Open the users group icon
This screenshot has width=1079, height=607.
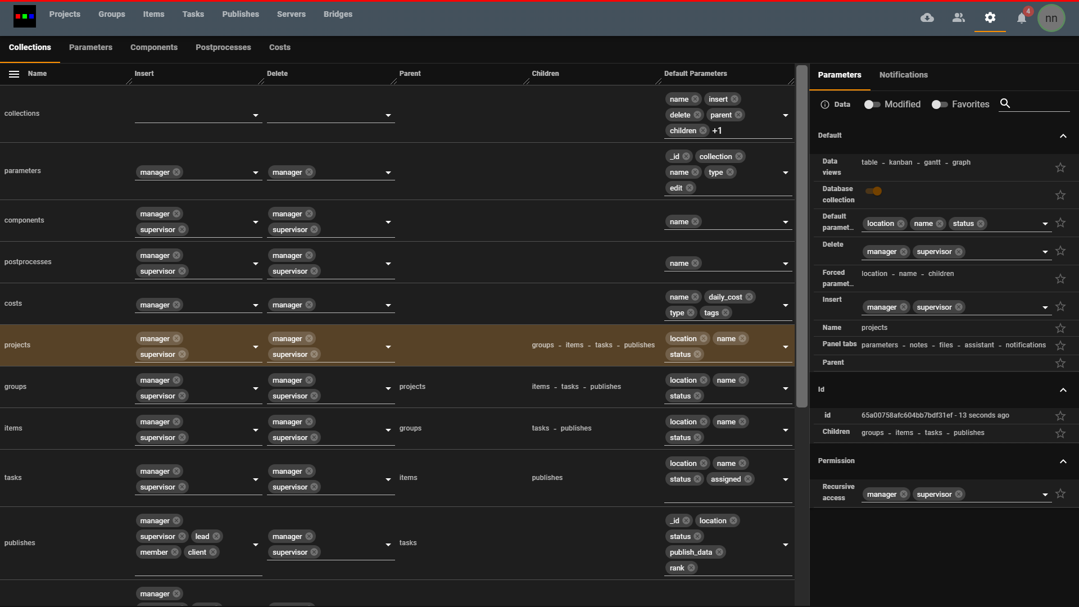(959, 18)
